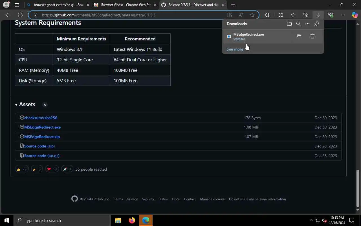Toggle split screen view
The image size is (361, 226).
point(281,15)
